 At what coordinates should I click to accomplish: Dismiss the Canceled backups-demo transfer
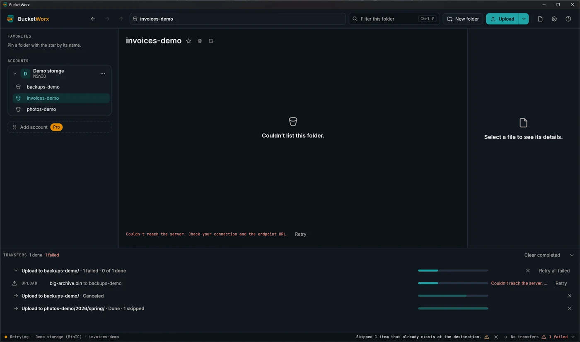[570, 296]
